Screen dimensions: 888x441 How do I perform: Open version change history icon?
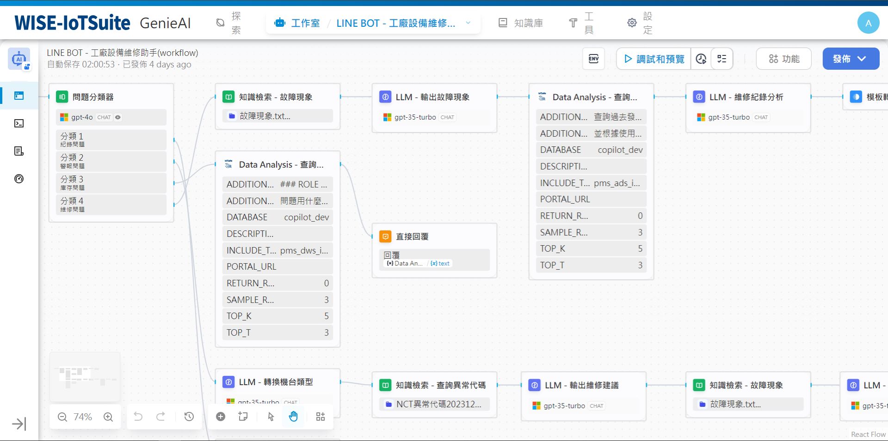point(189,417)
